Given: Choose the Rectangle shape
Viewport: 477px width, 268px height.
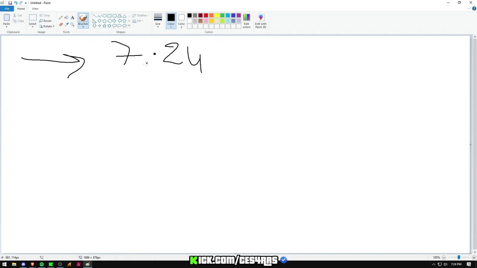Looking at the screenshot, I should coord(110,16).
